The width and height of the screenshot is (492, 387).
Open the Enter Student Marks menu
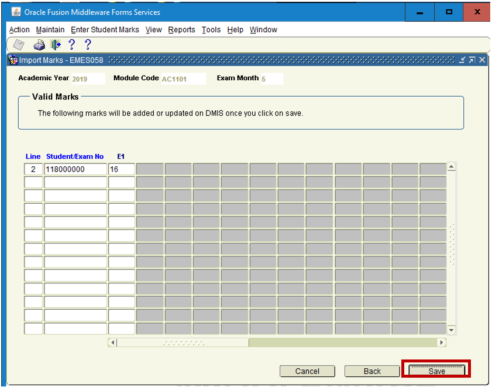pos(105,30)
